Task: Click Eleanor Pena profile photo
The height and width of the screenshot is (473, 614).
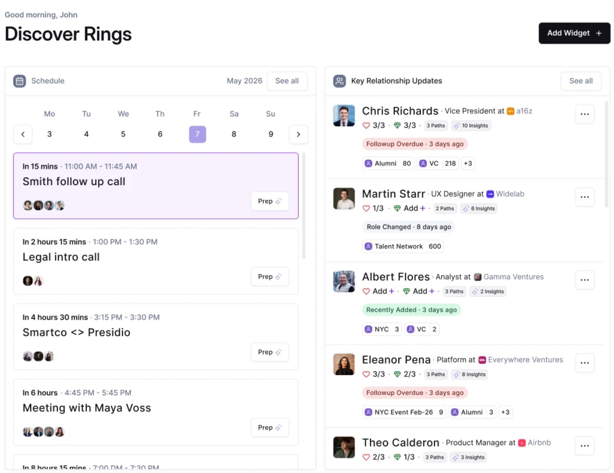Action: (x=344, y=364)
